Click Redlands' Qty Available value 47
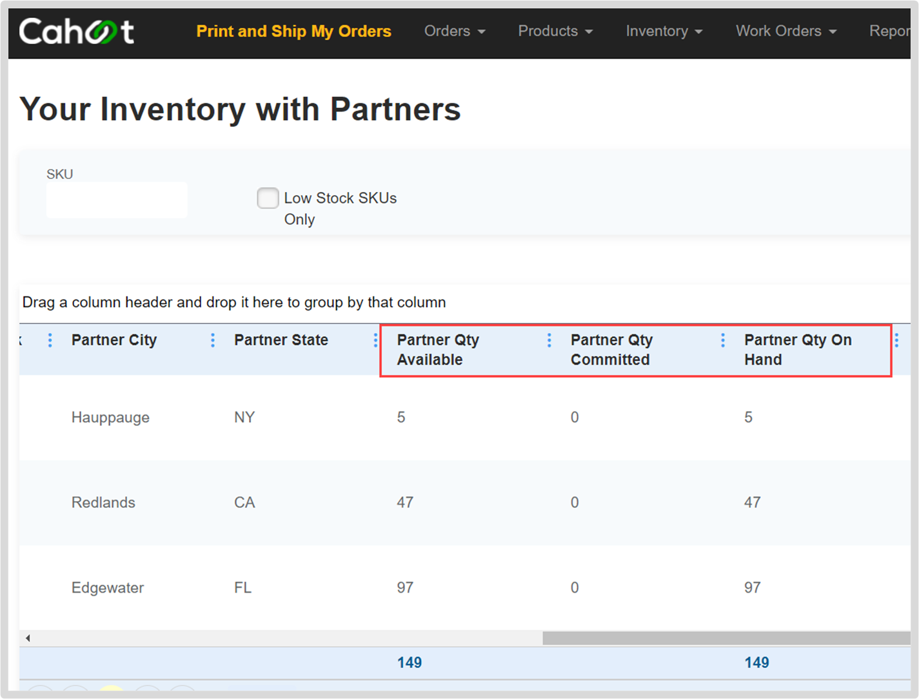The height and width of the screenshot is (699, 919). coord(405,503)
